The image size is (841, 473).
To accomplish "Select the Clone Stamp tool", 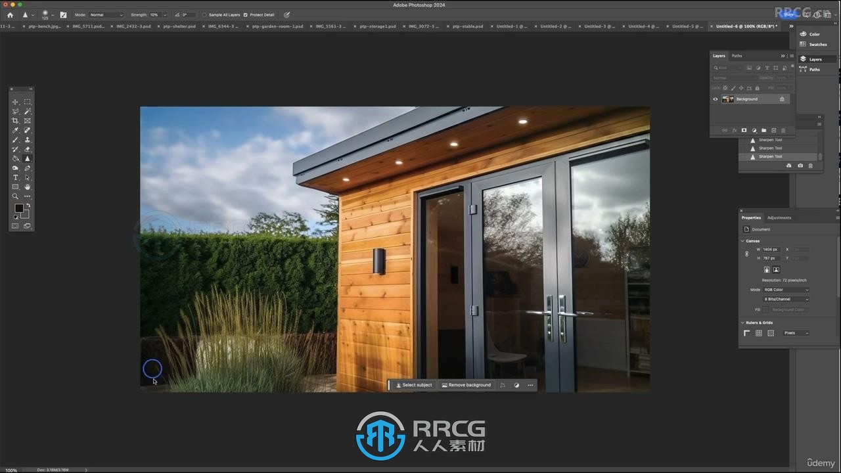I will 27,140.
